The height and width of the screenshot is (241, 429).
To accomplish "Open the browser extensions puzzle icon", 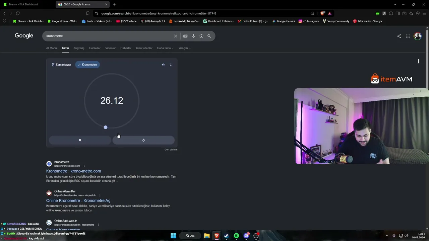I will point(391,13).
